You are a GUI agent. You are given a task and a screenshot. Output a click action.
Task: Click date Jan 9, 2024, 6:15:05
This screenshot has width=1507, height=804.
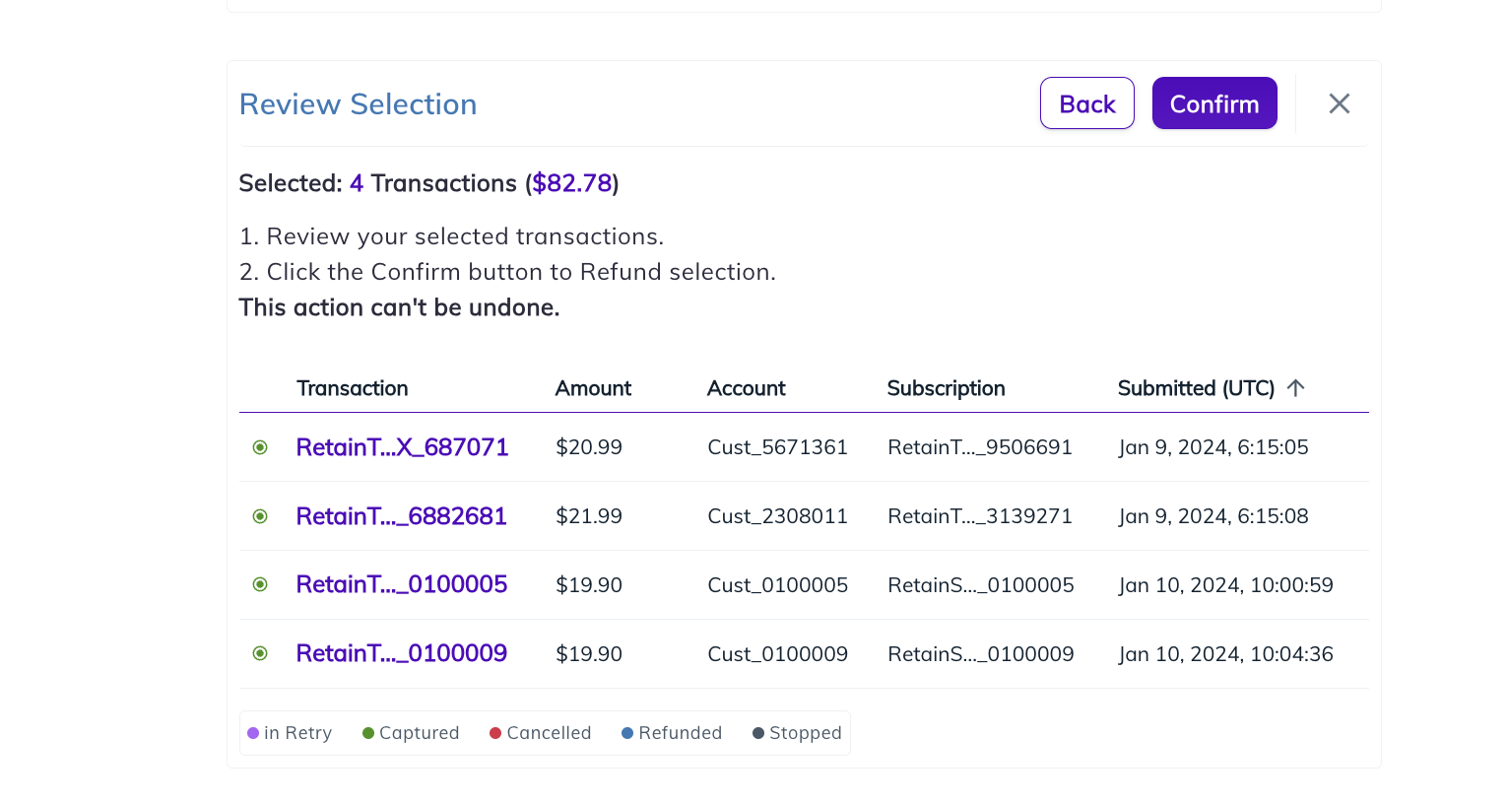click(1213, 447)
